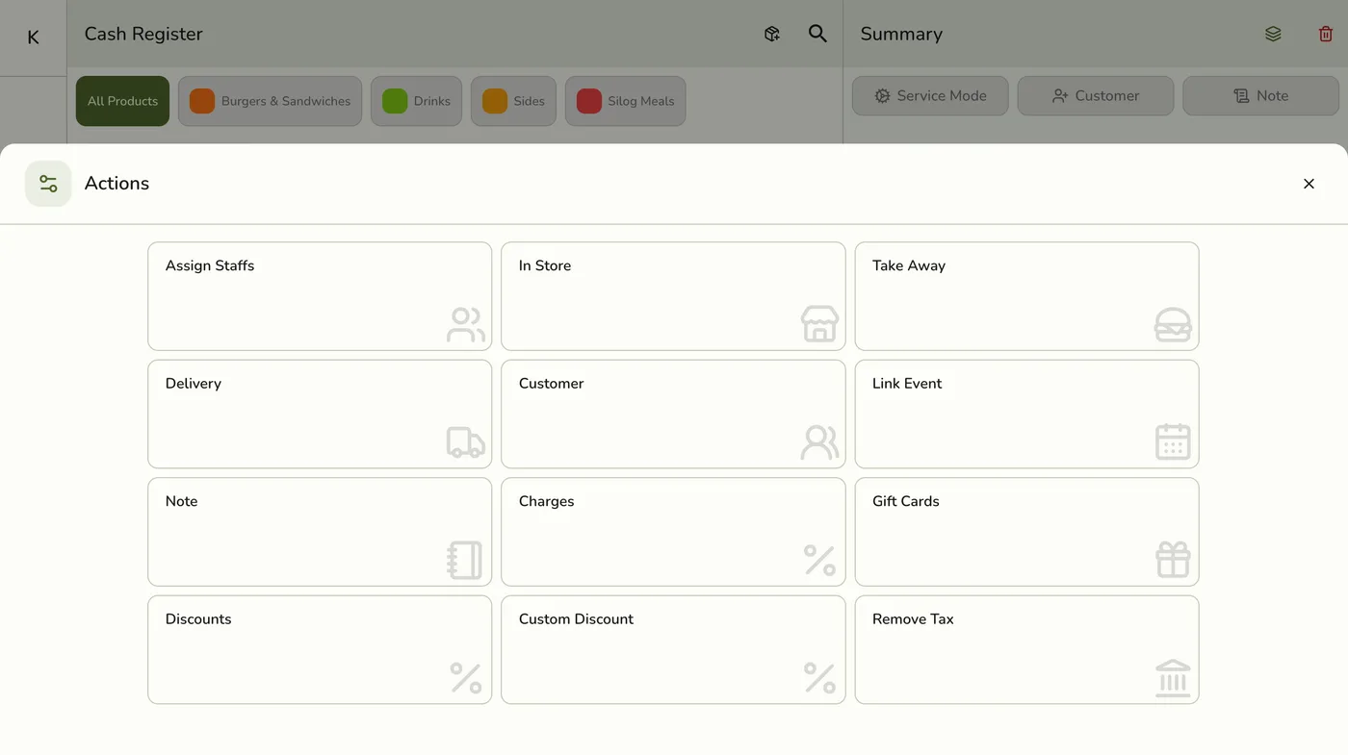
Task: Click the calendar icon on Link Event
Action: [x=1173, y=441]
